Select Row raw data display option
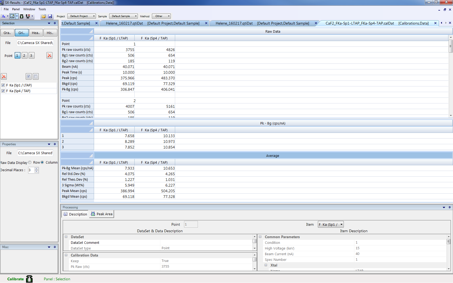This screenshot has width=453, height=283. click(x=30, y=163)
